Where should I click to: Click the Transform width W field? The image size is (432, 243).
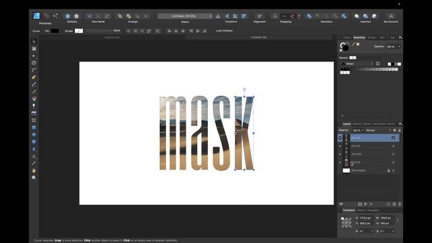click(387, 218)
